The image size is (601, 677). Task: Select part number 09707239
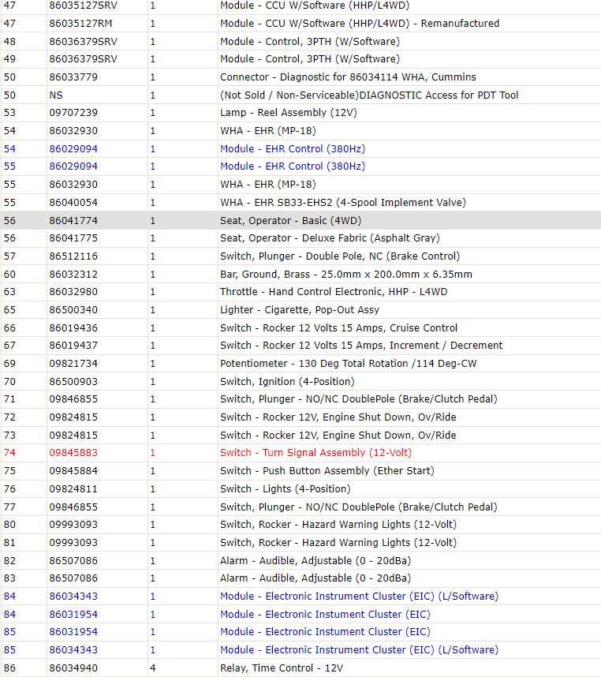pos(73,113)
